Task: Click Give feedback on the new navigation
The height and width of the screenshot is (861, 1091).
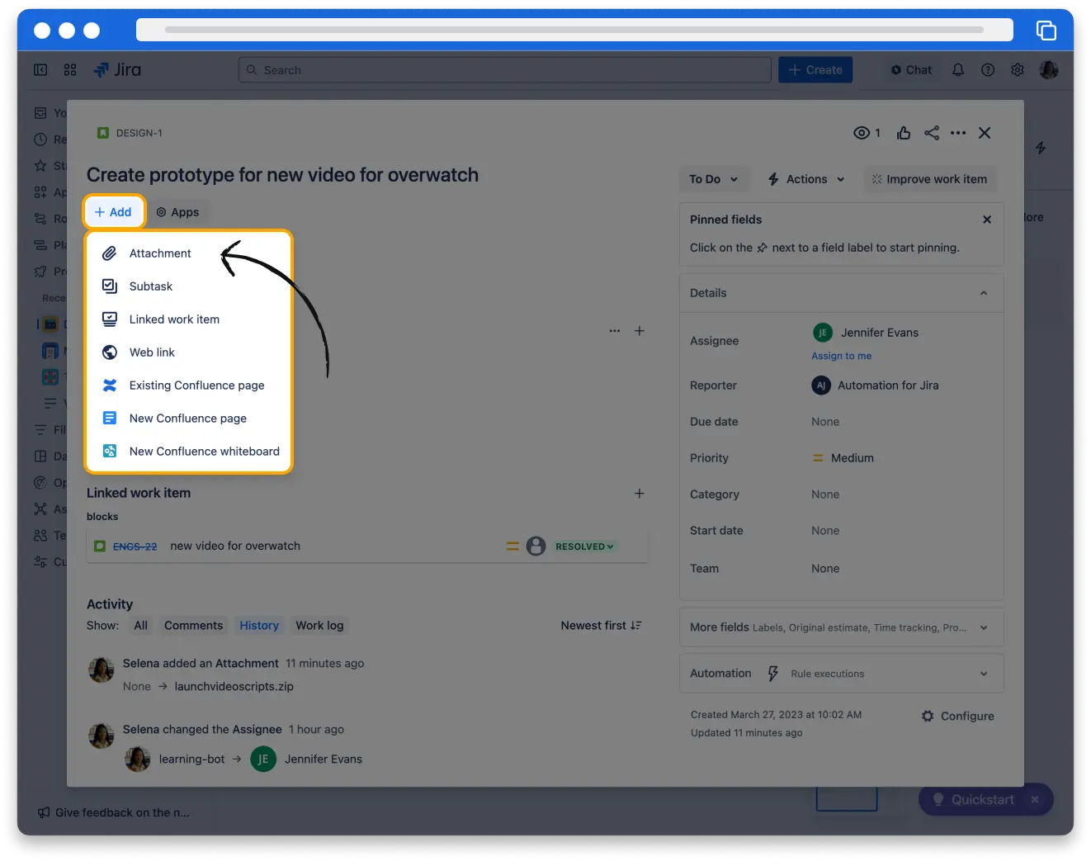Action: click(x=114, y=813)
